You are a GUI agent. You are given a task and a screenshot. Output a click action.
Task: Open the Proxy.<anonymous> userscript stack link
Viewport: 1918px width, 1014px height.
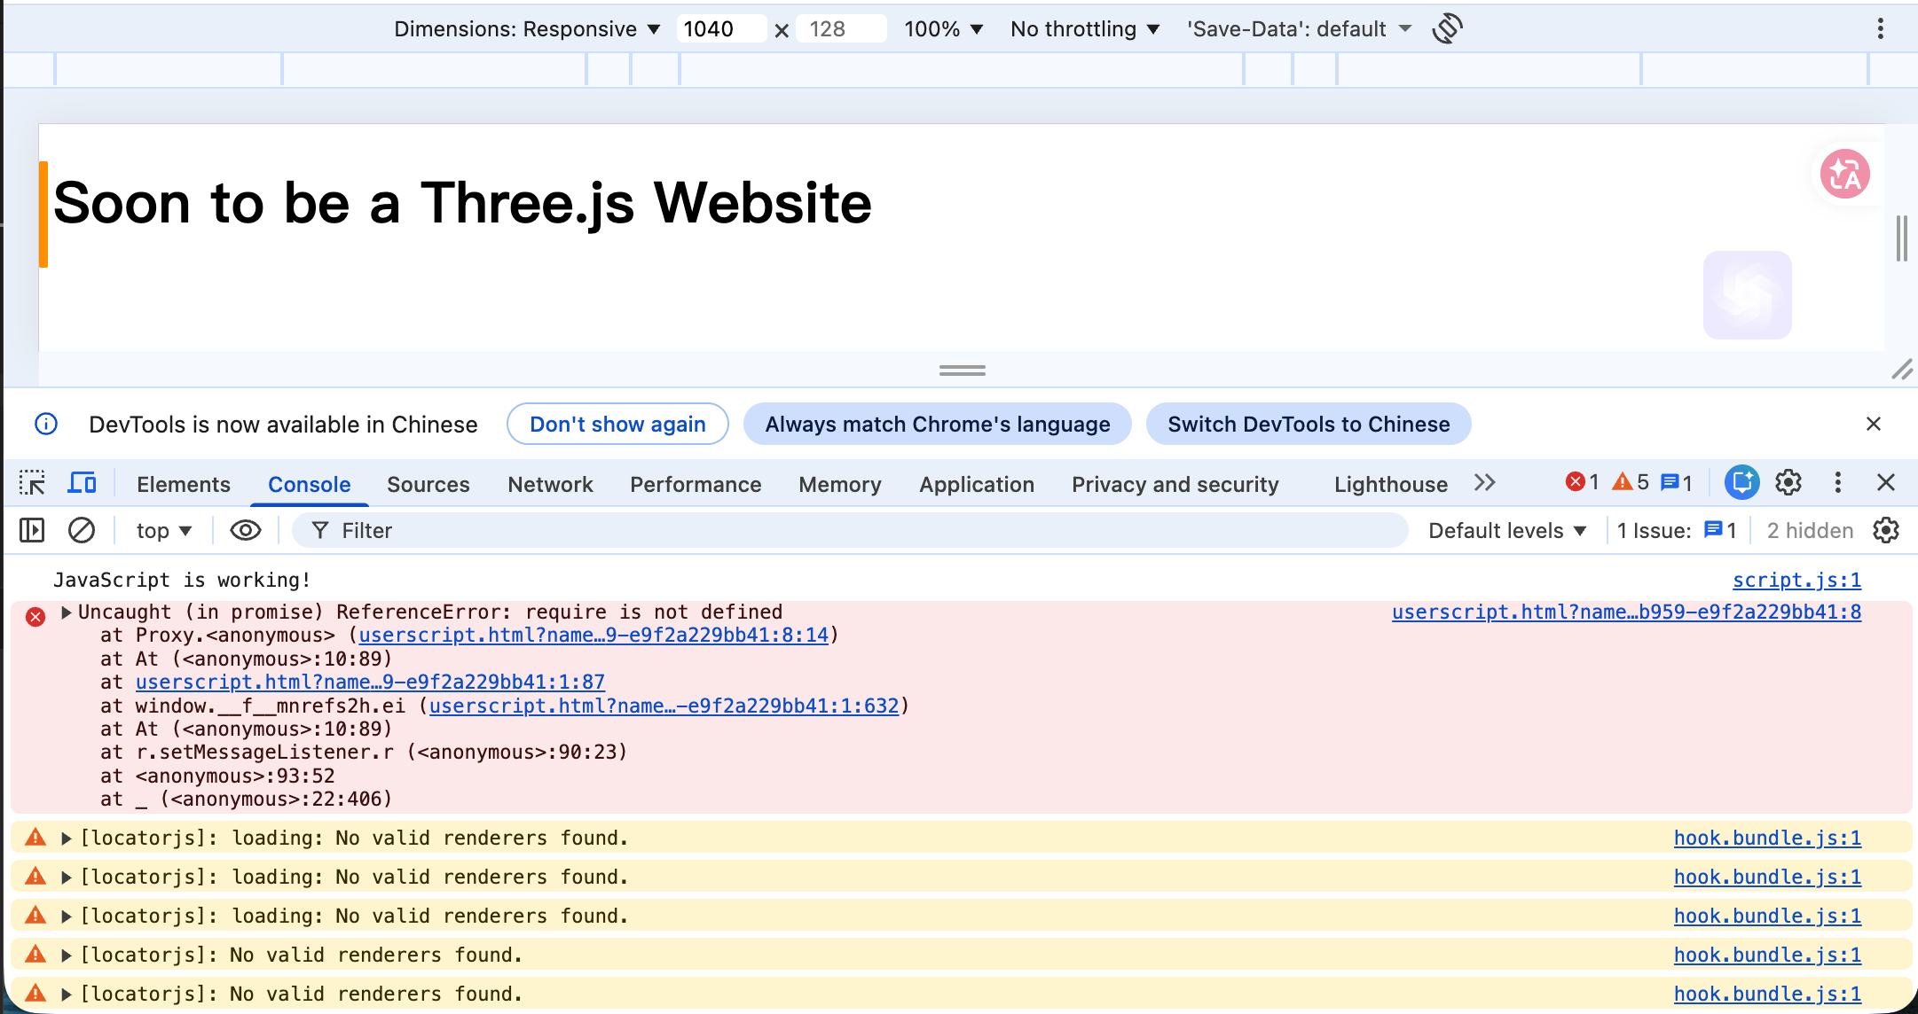click(593, 635)
